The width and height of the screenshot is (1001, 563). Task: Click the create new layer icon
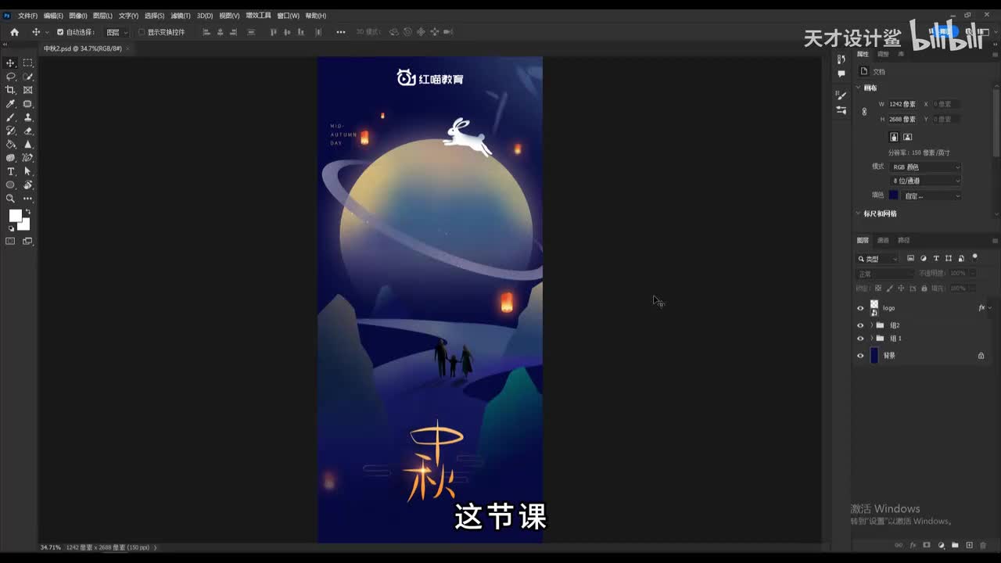point(969,545)
